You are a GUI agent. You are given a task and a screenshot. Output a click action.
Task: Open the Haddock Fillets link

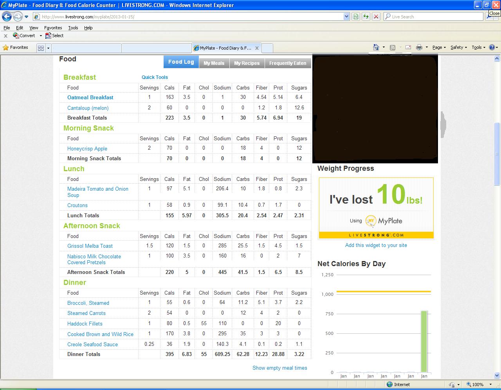[85, 324]
